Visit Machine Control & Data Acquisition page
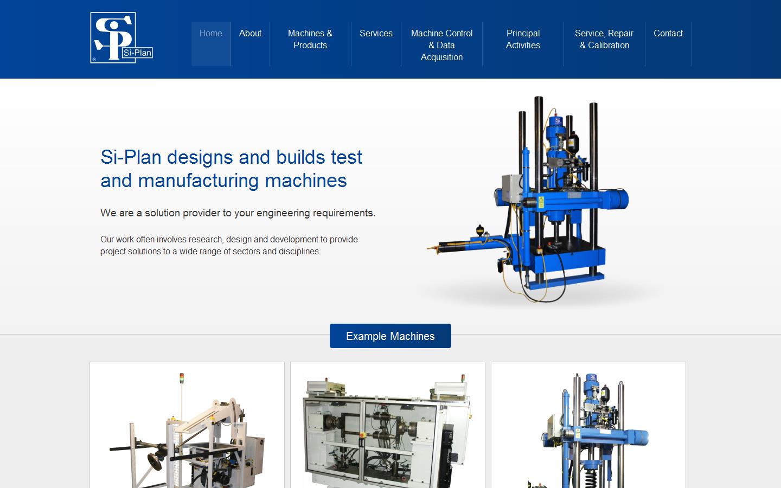This screenshot has height=488, width=781. pyautogui.click(x=441, y=45)
